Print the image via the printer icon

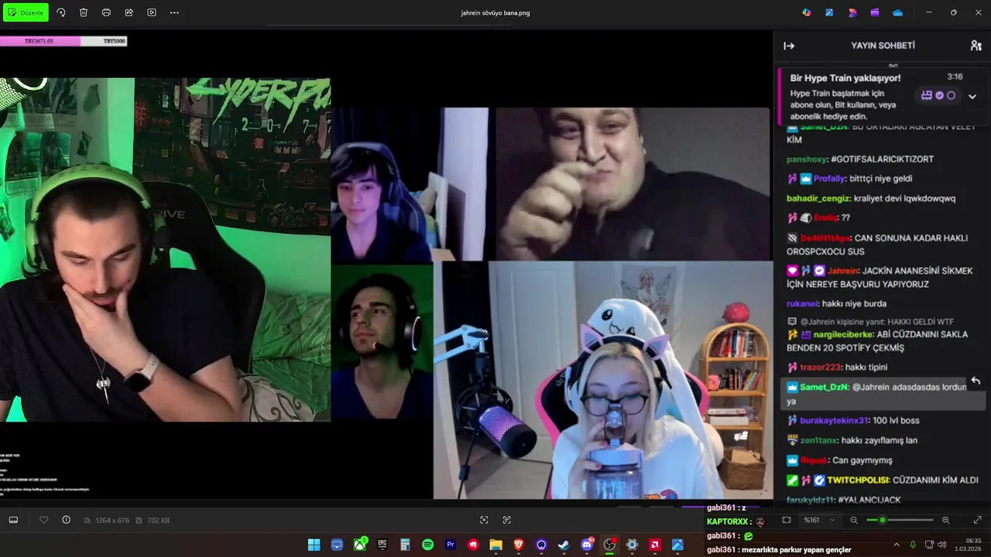106,12
